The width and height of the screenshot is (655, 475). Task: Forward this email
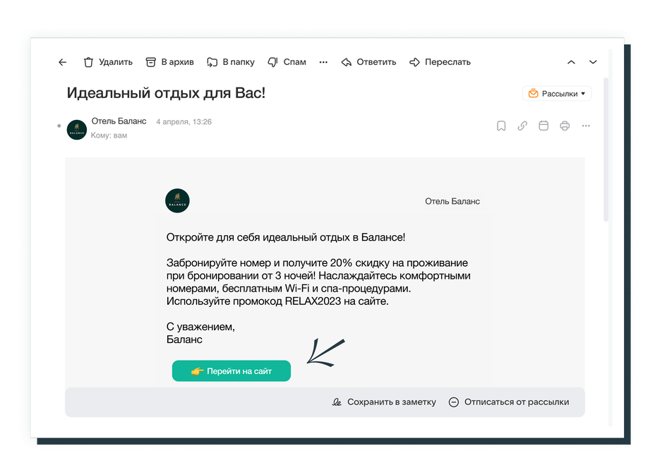click(440, 62)
